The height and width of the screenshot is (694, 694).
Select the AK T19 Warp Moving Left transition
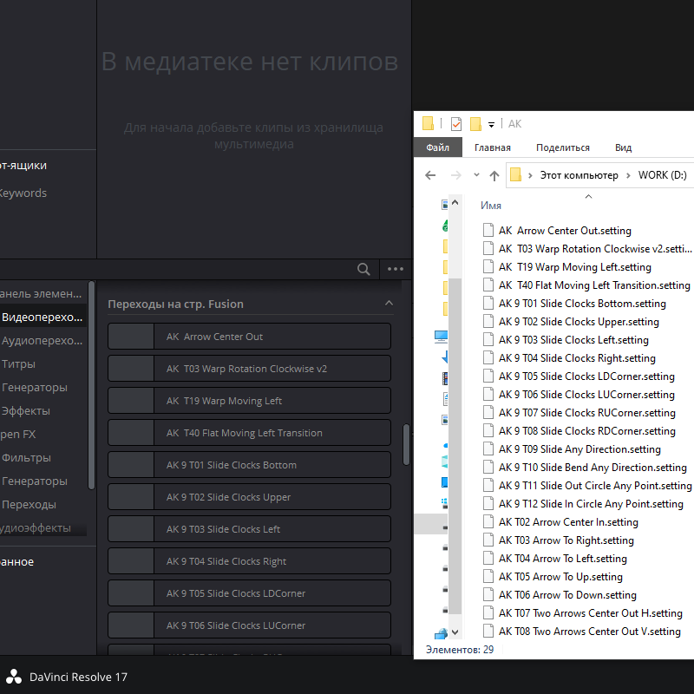tap(249, 400)
